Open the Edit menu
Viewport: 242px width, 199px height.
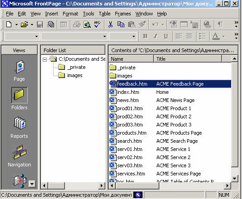click(x=22, y=14)
